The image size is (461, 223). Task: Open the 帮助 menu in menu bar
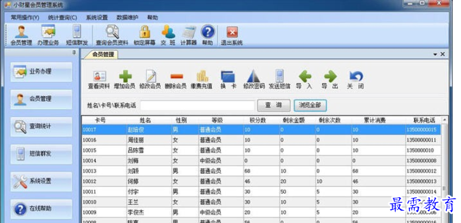[153, 18]
